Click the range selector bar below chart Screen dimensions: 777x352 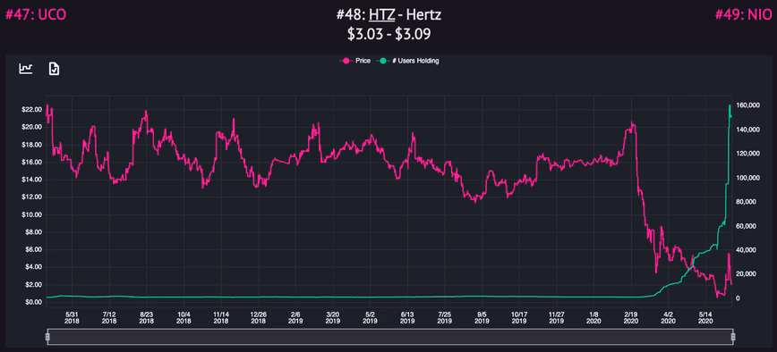(x=390, y=337)
